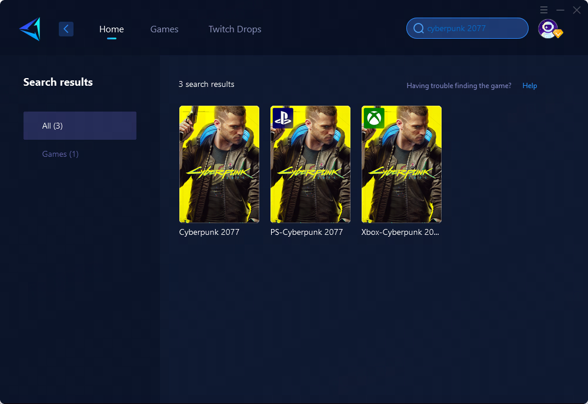Open the Twitch Drops tab
This screenshot has height=404, width=588.
[235, 29]
